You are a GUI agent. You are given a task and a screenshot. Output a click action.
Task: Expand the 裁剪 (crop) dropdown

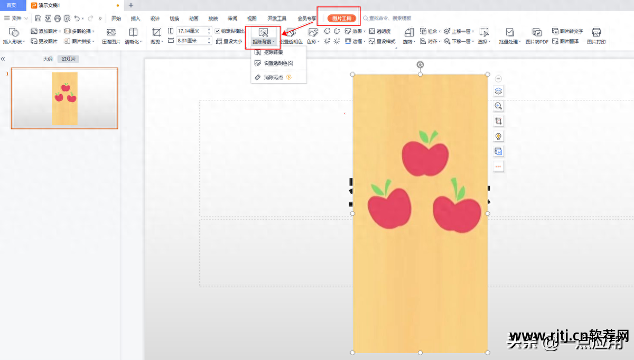point(156,41)
